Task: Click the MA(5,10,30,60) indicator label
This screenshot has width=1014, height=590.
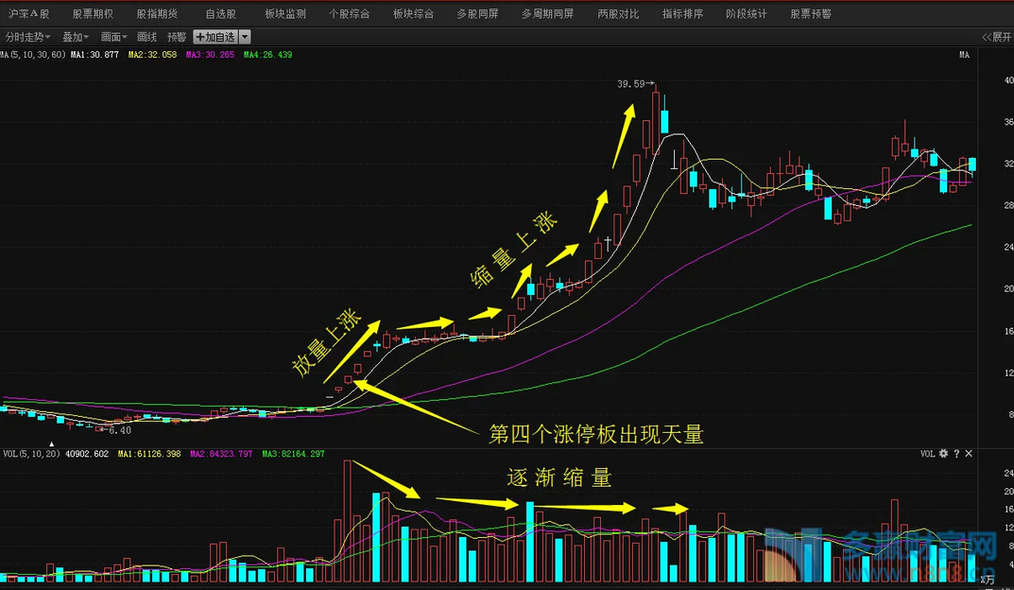Action: tap(33, 55)
